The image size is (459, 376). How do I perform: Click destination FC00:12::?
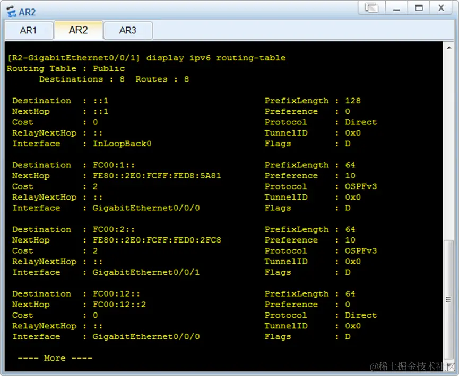(x=117, y=293)
